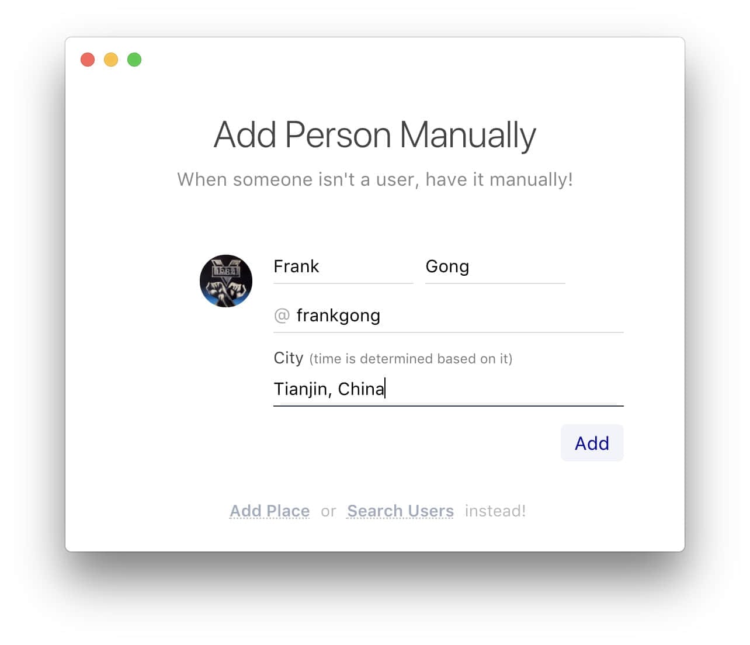Click the Add button
Image resolution: width=750 pixels, height=645 pixels.
tap(592, 443)
